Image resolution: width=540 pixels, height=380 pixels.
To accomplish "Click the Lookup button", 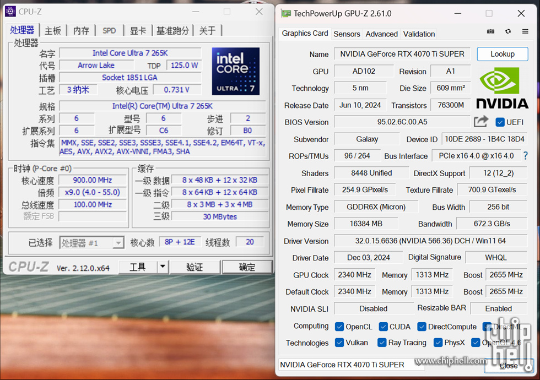I will pos(503,54).
